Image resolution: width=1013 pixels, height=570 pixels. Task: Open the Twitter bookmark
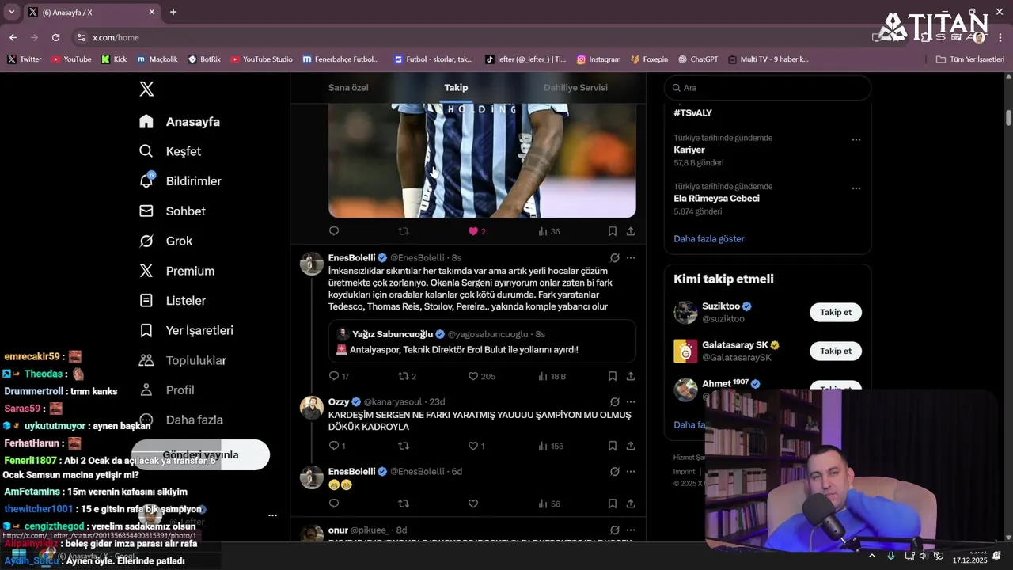tap(25, 59)
